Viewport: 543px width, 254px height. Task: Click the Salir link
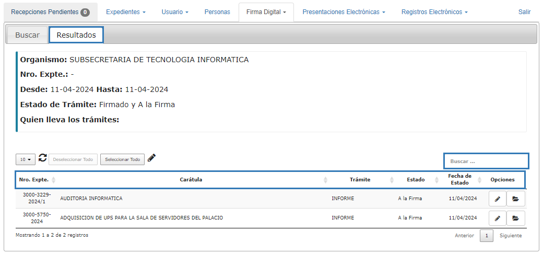pyautogui.click(x=524, y=12)
